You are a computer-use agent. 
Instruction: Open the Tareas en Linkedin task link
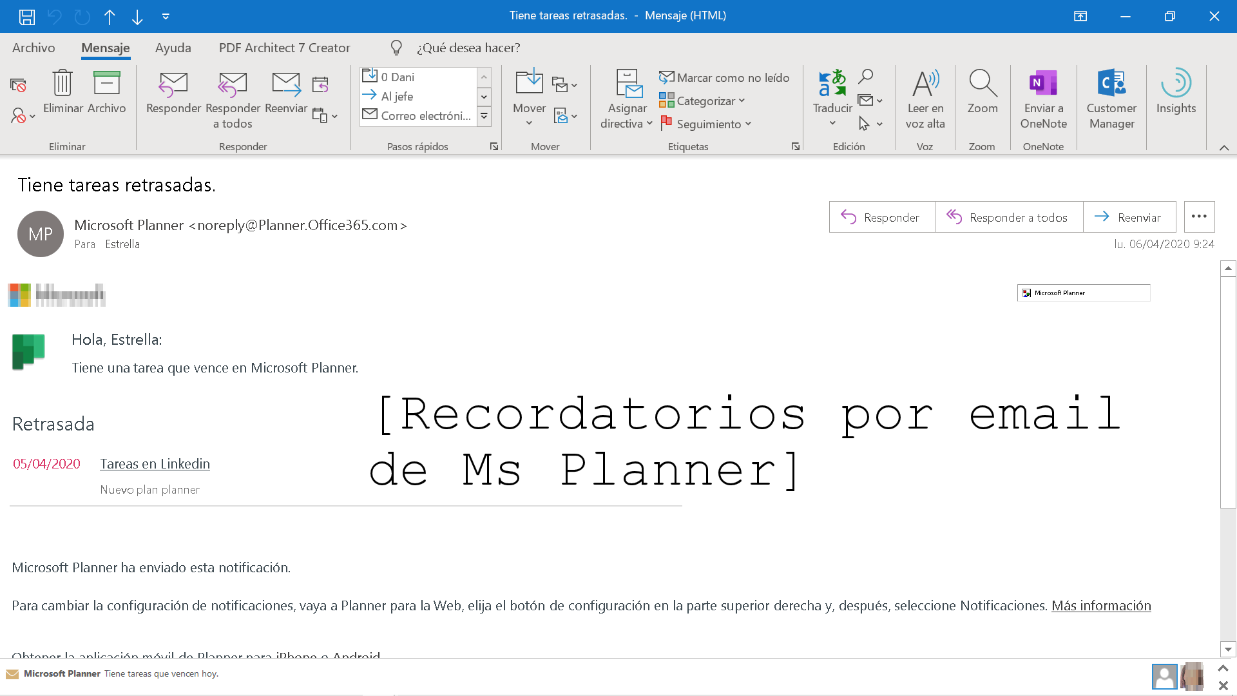[155, 464]
